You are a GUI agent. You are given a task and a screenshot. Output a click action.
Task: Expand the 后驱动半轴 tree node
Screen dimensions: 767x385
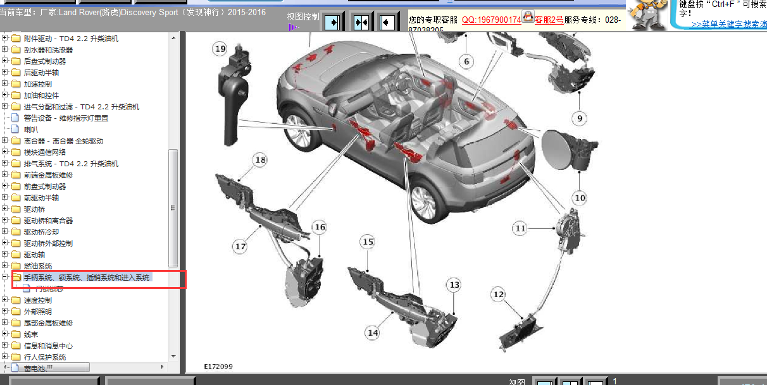tap(5, 73)
